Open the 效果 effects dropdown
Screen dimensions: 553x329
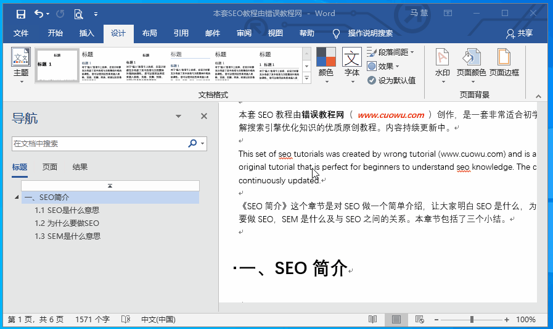coord(383,67)
